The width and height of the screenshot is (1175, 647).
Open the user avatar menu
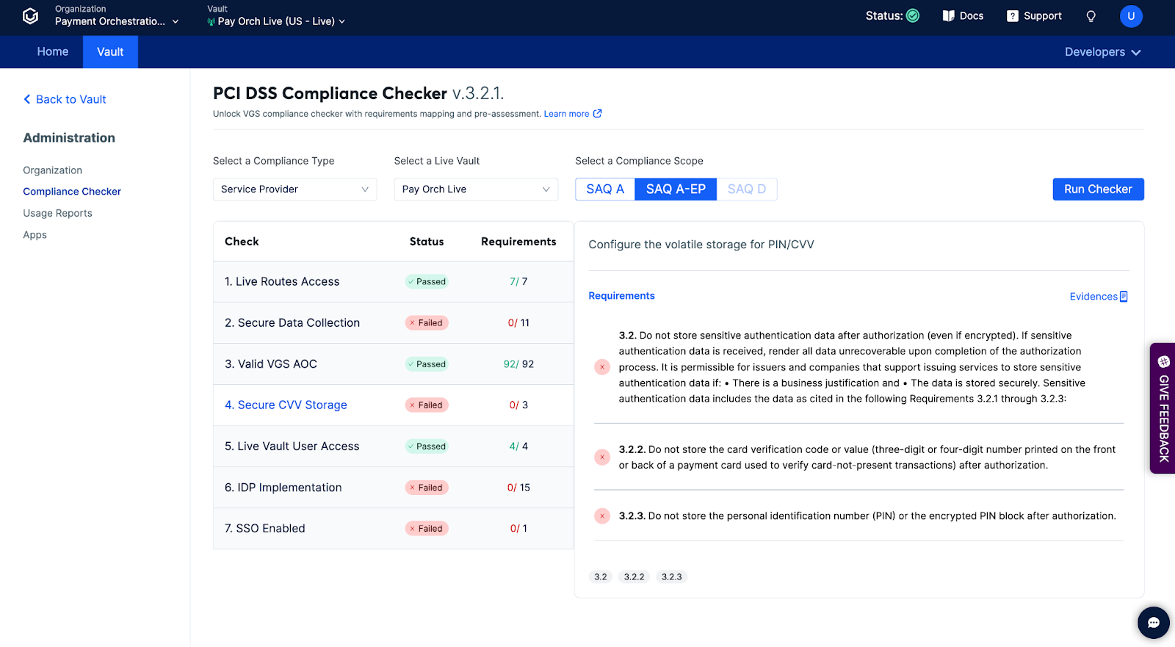tap(1131, 16)
